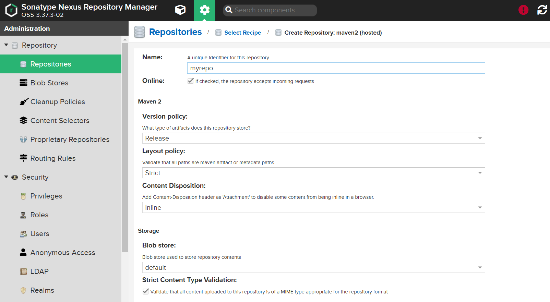Focus the Search components box
Viewport: 550px width, 302px height.
(x=270, y=10)
